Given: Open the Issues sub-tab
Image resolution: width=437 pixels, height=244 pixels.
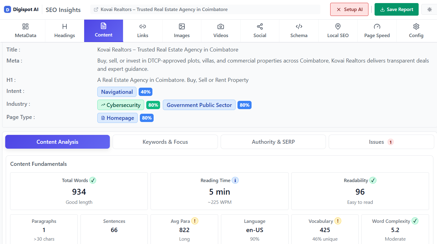Looking at the screenshot, I should tap(381, 142).
